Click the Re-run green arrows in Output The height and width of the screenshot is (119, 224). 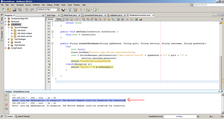tap(6, 95)
